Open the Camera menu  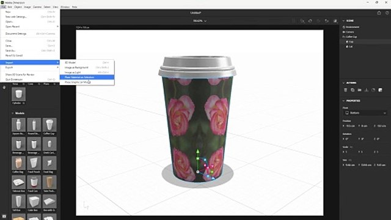[37, 7]
